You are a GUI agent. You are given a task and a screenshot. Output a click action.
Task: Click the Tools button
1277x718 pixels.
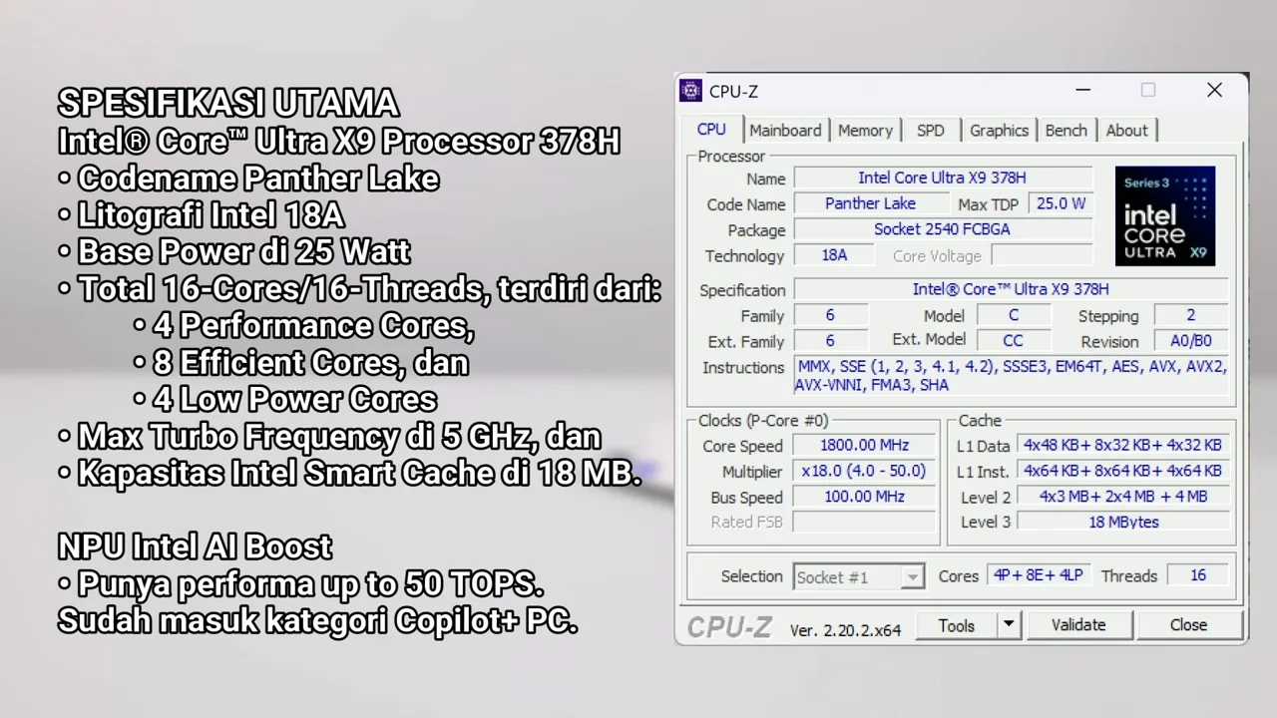pyautogui.click(x=956, y=625)
